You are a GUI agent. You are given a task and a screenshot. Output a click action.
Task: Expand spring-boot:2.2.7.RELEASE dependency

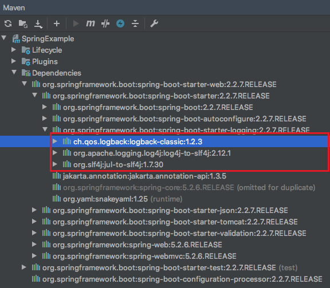pyautogui.click(x=45, y=107)
